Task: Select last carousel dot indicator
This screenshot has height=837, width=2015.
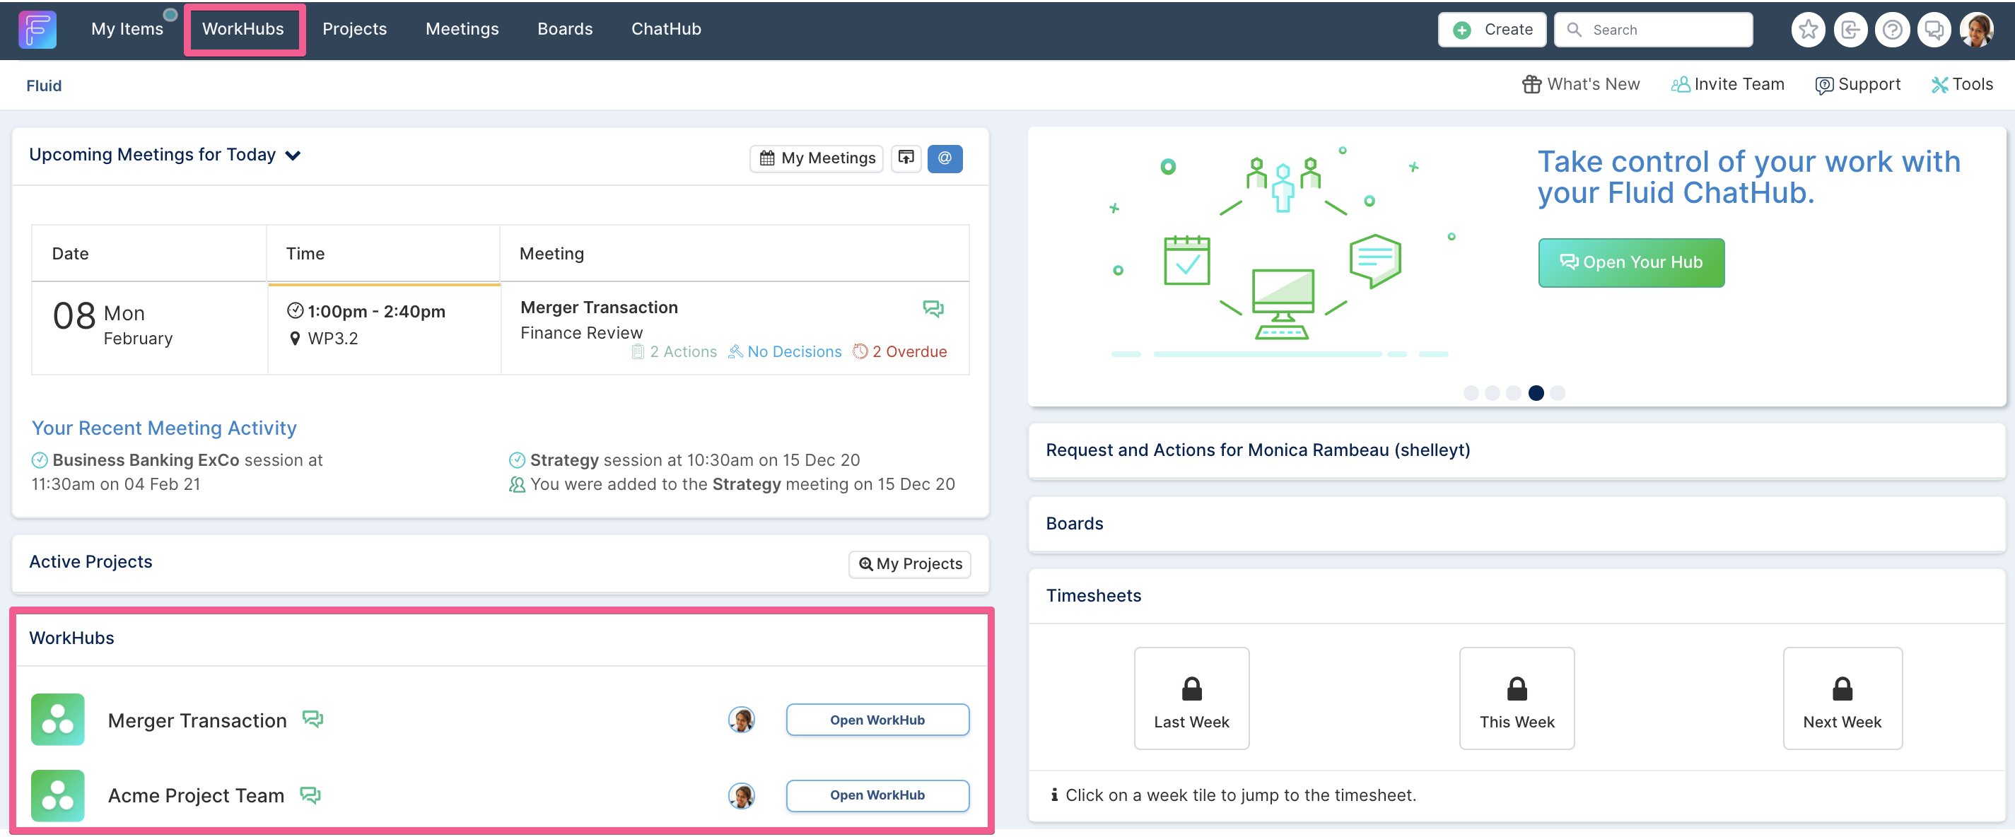Action: [x=1558, y=392]
